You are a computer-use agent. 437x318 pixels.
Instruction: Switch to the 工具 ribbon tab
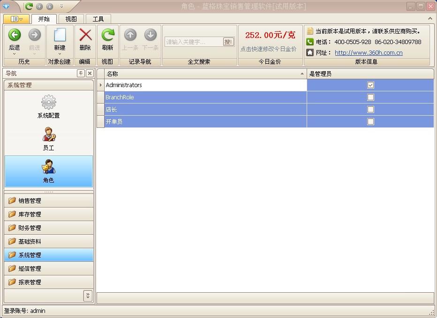(x=98, y=19)
